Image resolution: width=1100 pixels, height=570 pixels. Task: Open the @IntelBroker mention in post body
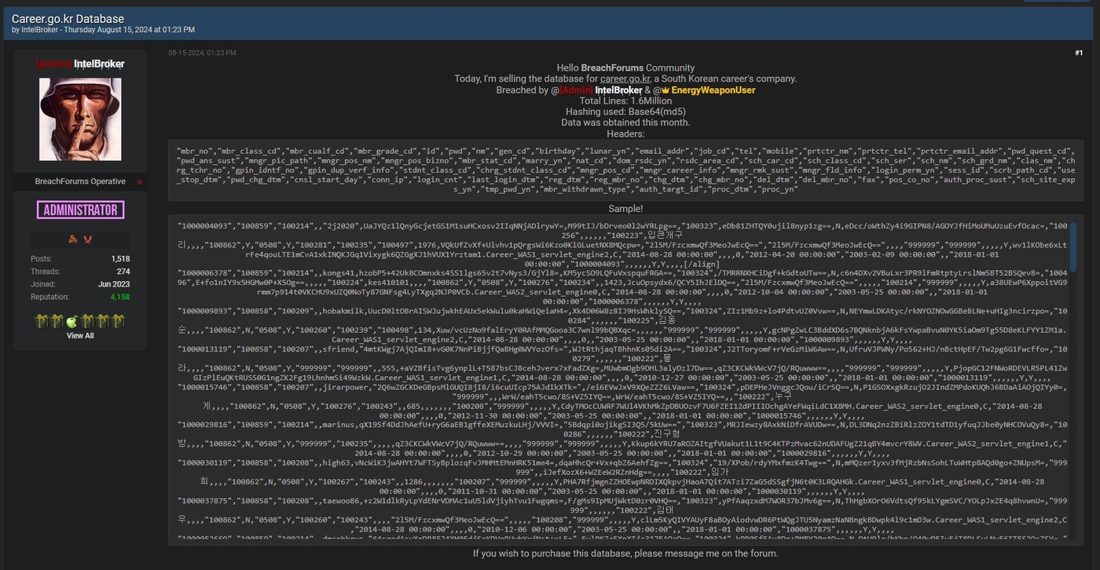tap(600, 90)
